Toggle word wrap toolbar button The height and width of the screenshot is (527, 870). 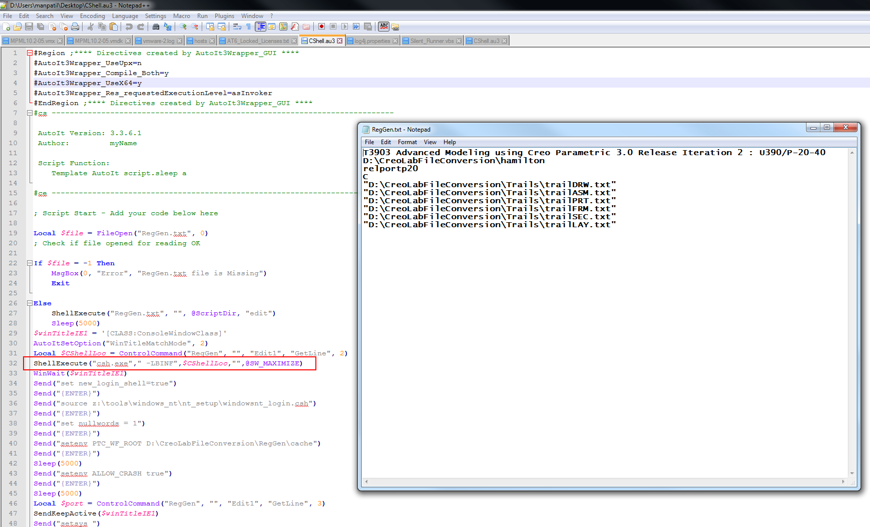(237, 27)
